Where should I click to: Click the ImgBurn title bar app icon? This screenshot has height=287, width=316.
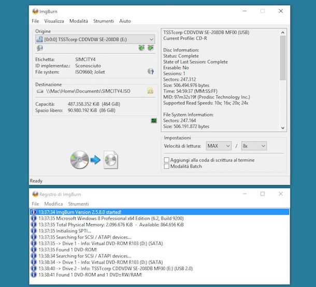35,11
